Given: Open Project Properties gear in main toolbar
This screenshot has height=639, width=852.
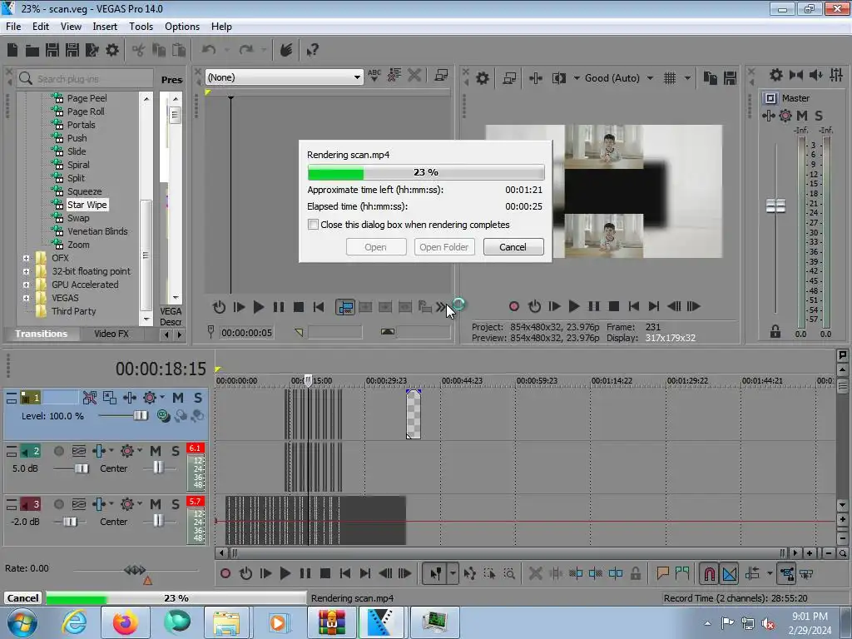Looking at the screenshot, I should pos(112,50).
